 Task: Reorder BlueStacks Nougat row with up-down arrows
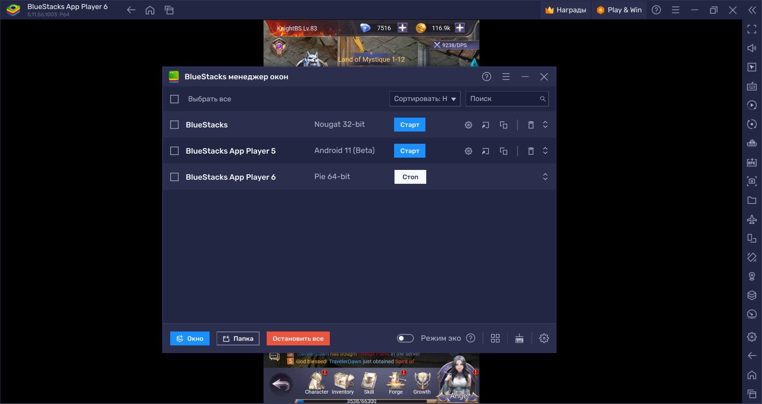pyautogui.click(x=545, y=125)
